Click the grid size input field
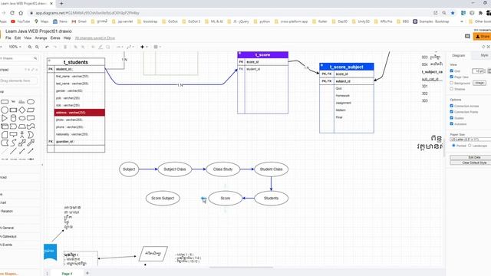Screen dimensions: 491x276 tap(479, 71)
